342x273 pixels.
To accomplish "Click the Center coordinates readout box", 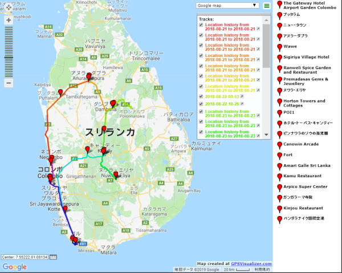I will 25,257.
